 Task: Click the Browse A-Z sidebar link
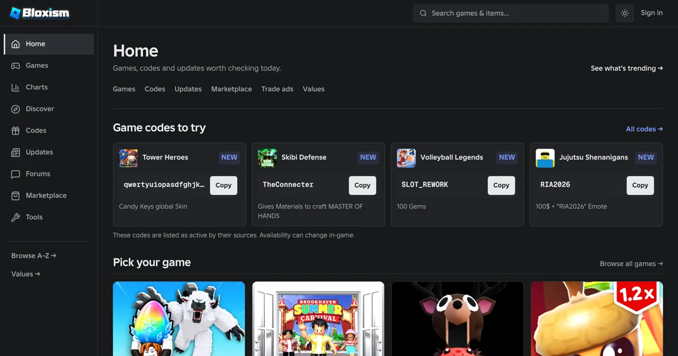tap(34, 256)
